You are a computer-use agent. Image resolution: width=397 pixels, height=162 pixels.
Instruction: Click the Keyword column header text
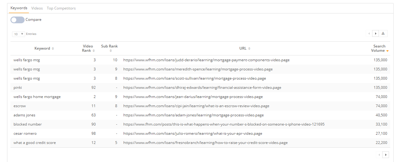42,48
